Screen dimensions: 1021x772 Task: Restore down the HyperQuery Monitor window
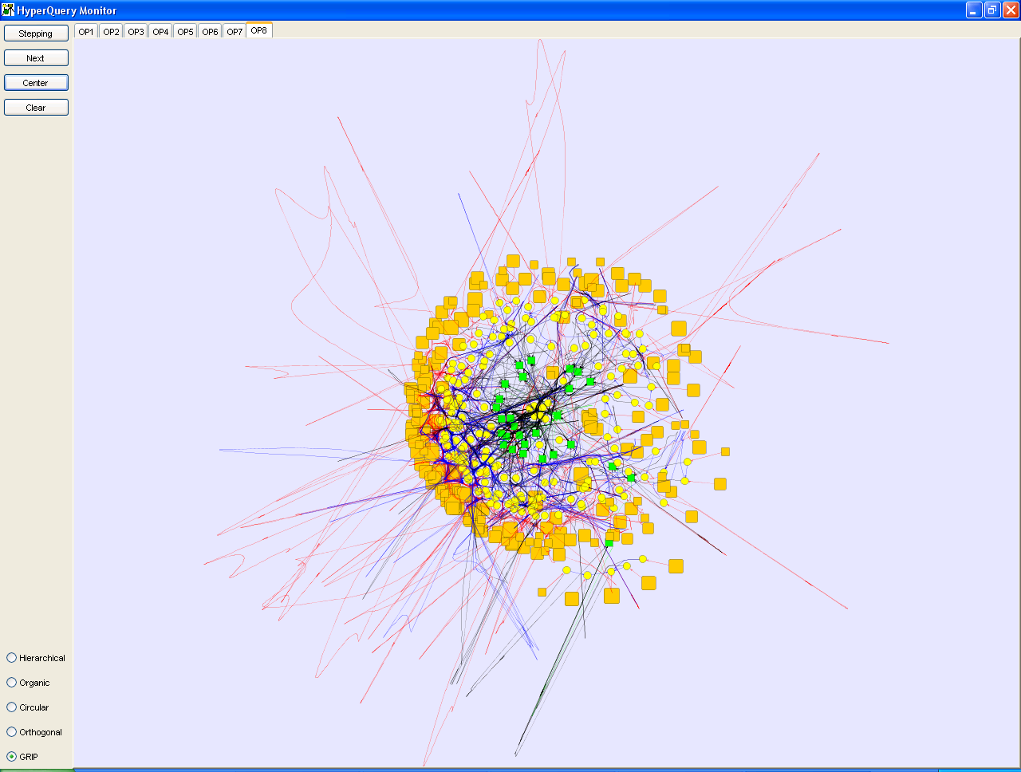tap(992, 10)
